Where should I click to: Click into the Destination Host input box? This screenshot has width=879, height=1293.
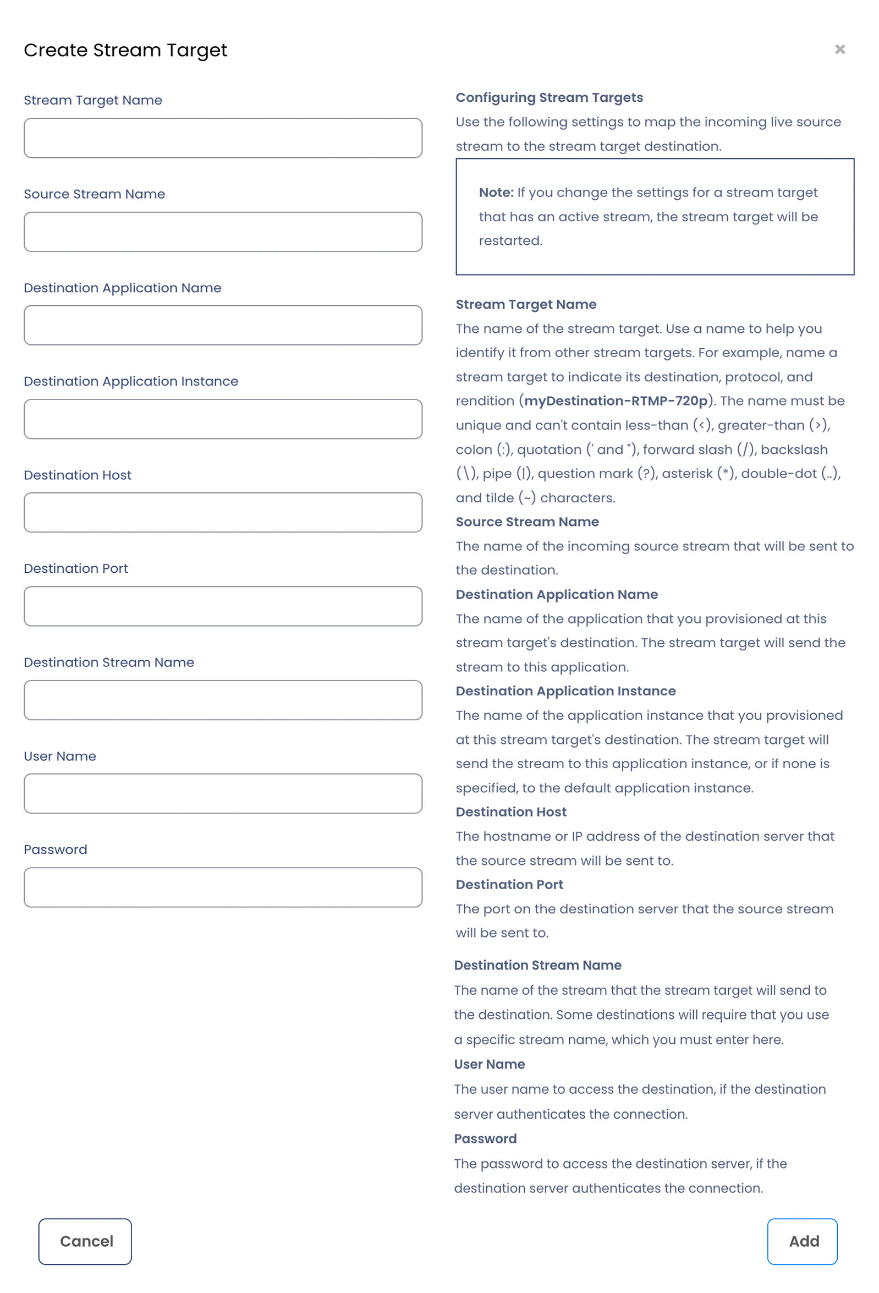[x=223, y=512]
